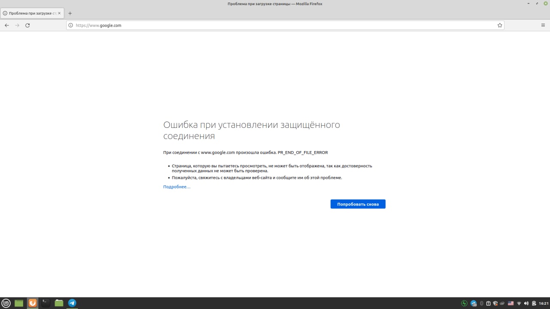Open the Firefox hamburger menu
The height and width of the screenshot is (309, 550).
tap(543, 25)
